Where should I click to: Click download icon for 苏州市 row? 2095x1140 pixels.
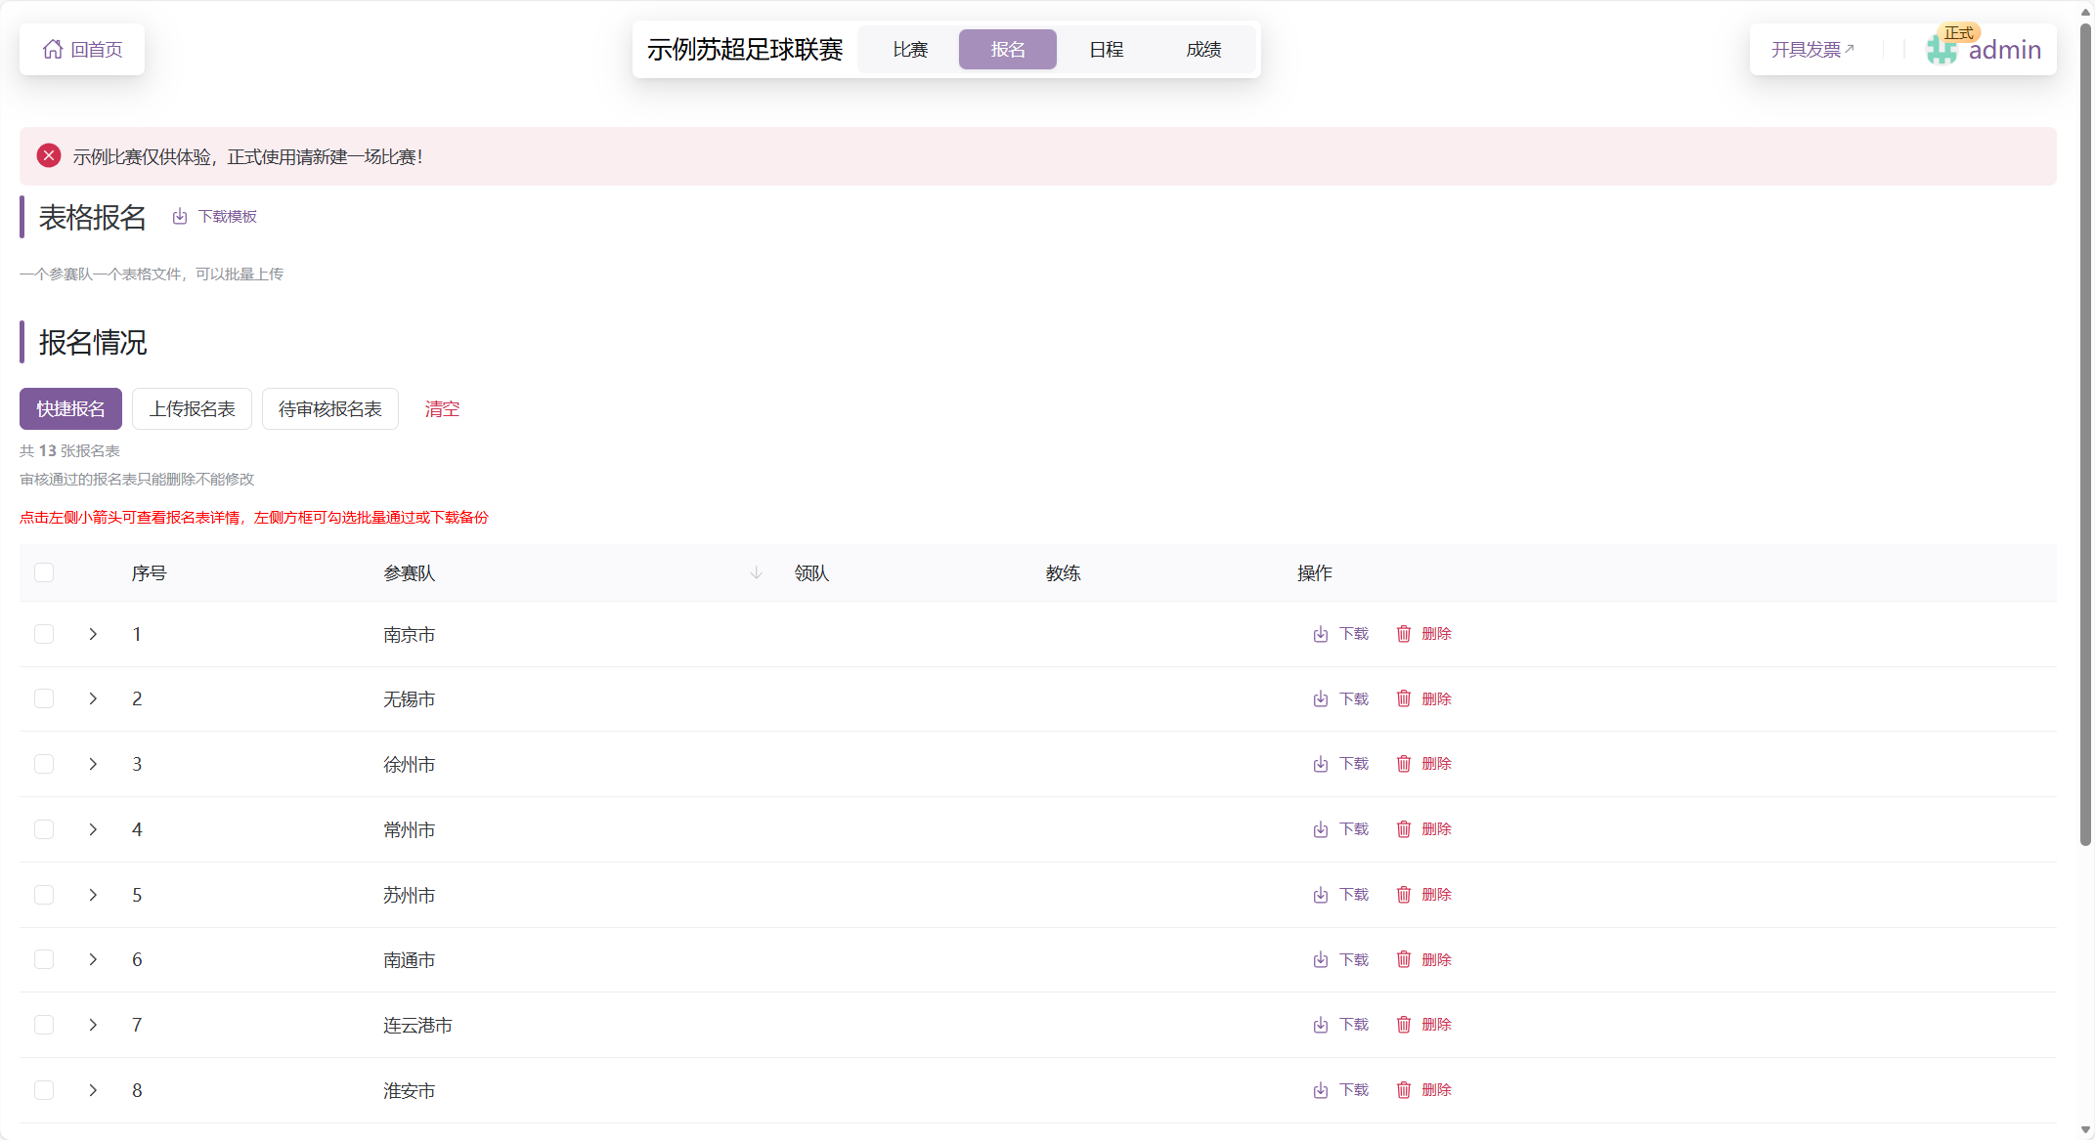pyautogui.click(x=1321, y=895)
